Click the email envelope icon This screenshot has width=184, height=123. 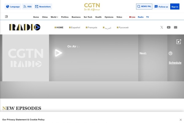coord(175,27)
